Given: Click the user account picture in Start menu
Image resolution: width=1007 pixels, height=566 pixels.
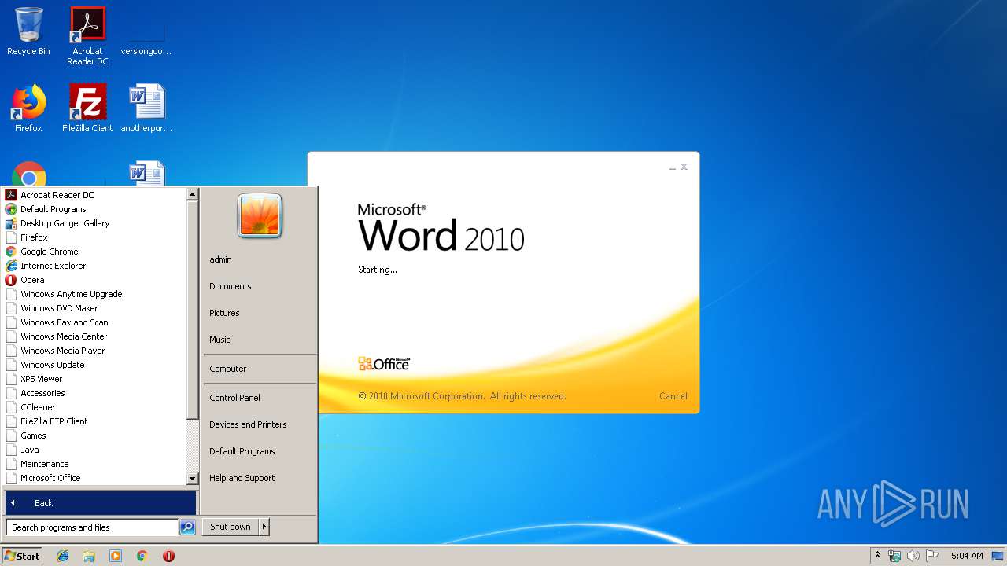Looking at the screenshot, I should pos(260,216).
